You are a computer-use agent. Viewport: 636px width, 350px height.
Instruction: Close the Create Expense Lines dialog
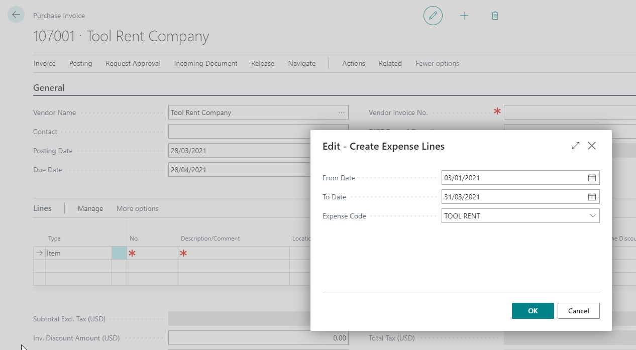[592, 146]
